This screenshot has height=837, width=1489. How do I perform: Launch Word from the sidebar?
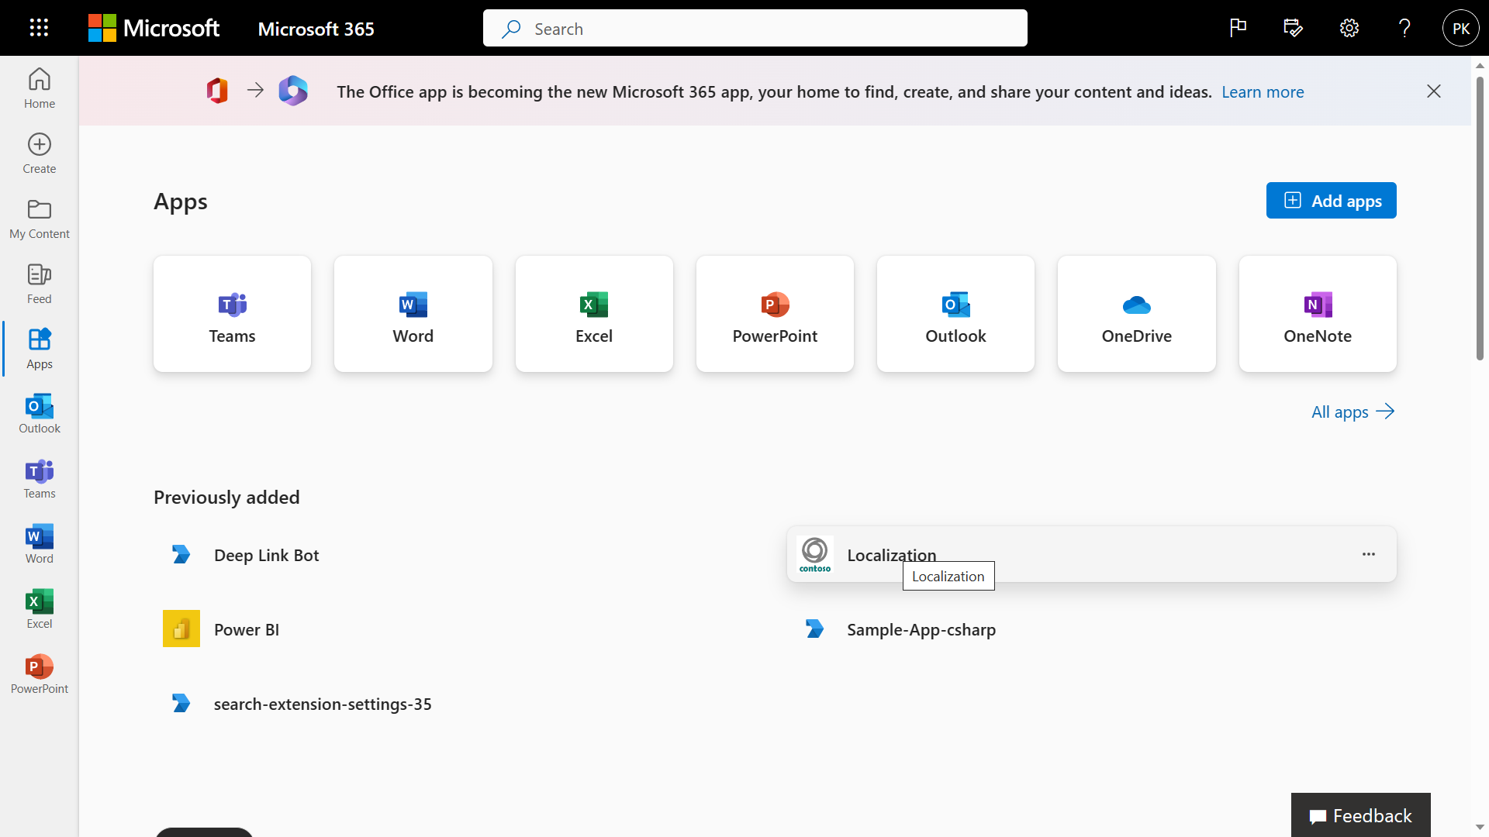pyautogui.click(x=40, y=544)
